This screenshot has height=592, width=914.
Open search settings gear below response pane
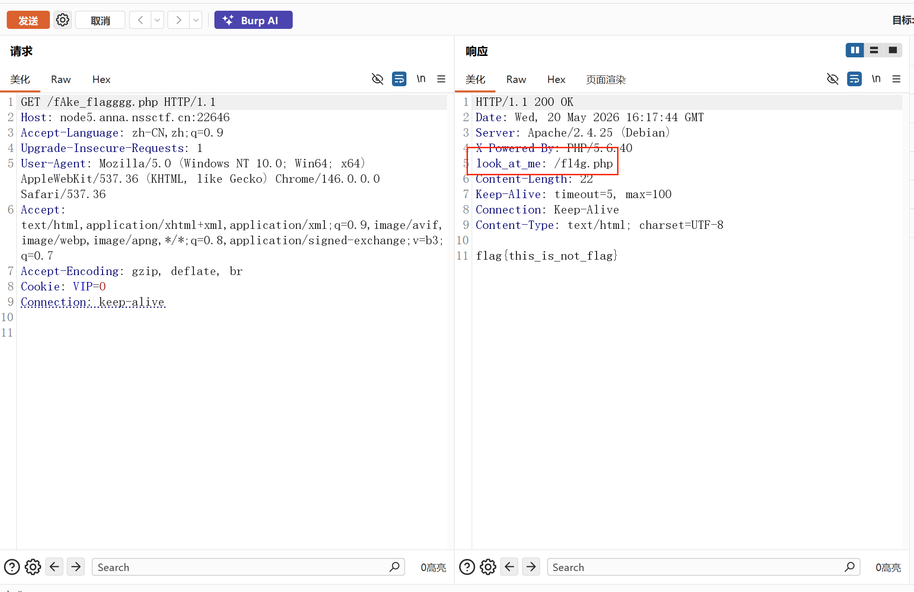click(488, 567)
